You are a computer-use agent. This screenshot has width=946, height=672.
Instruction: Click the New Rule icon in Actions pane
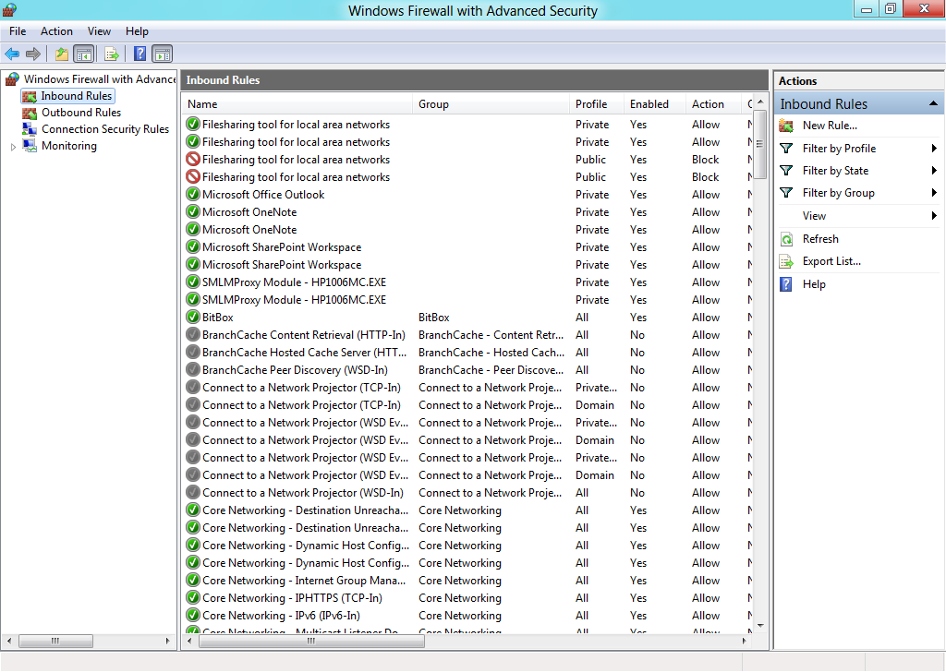click(786, 126)
